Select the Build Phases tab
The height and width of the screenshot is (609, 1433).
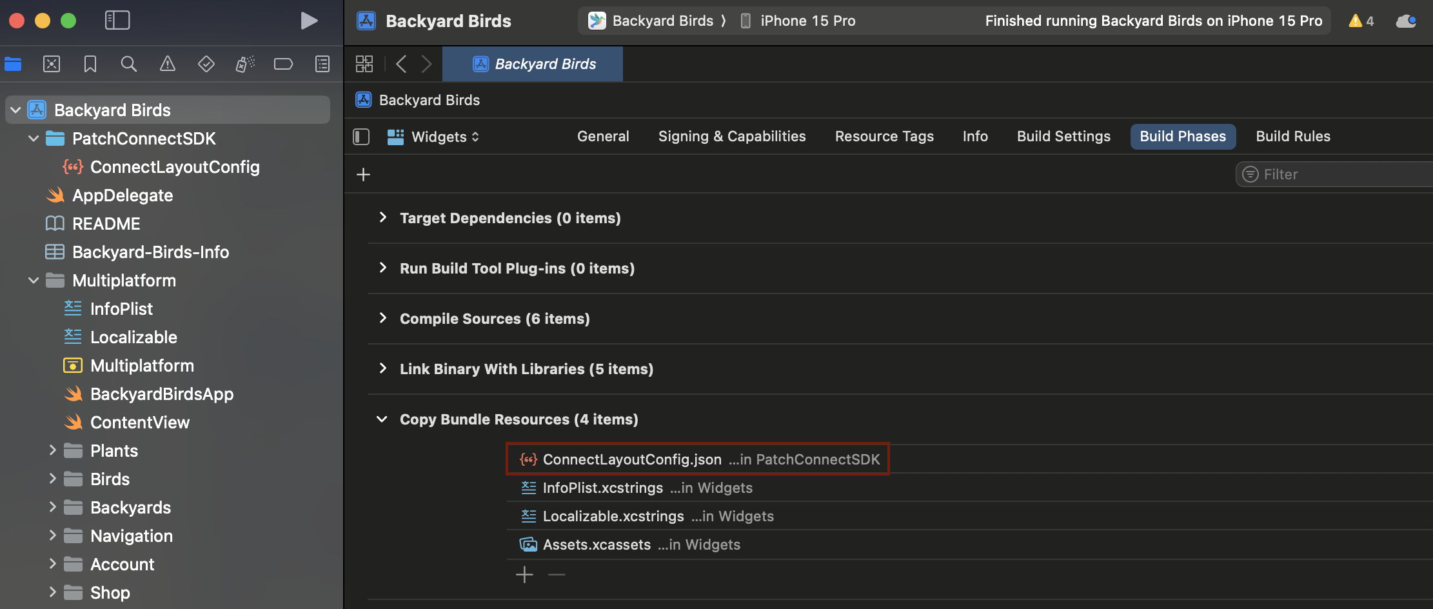[1183, 137]
